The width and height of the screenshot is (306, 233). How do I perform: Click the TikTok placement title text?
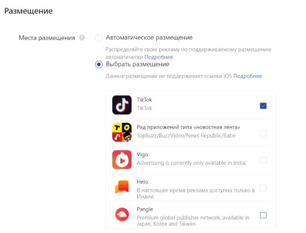point(145,99)
